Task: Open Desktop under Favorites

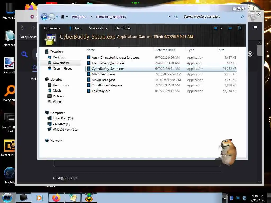Action: [x=58, y=57]
